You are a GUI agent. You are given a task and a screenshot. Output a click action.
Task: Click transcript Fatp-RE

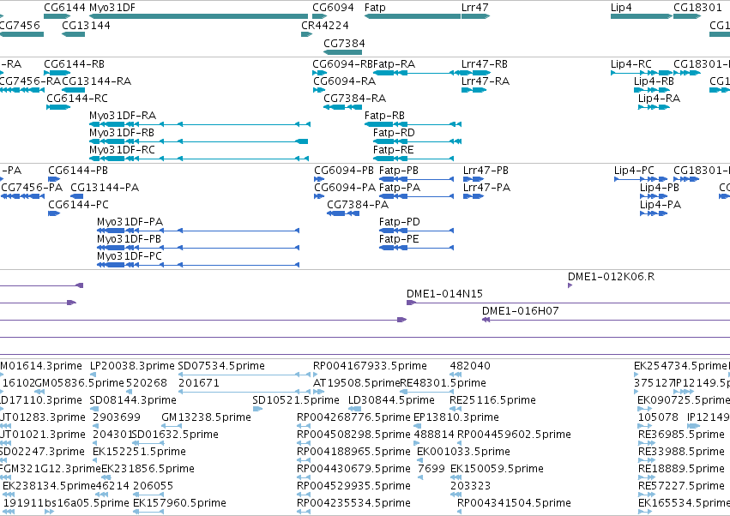click(x=413, y=159)
